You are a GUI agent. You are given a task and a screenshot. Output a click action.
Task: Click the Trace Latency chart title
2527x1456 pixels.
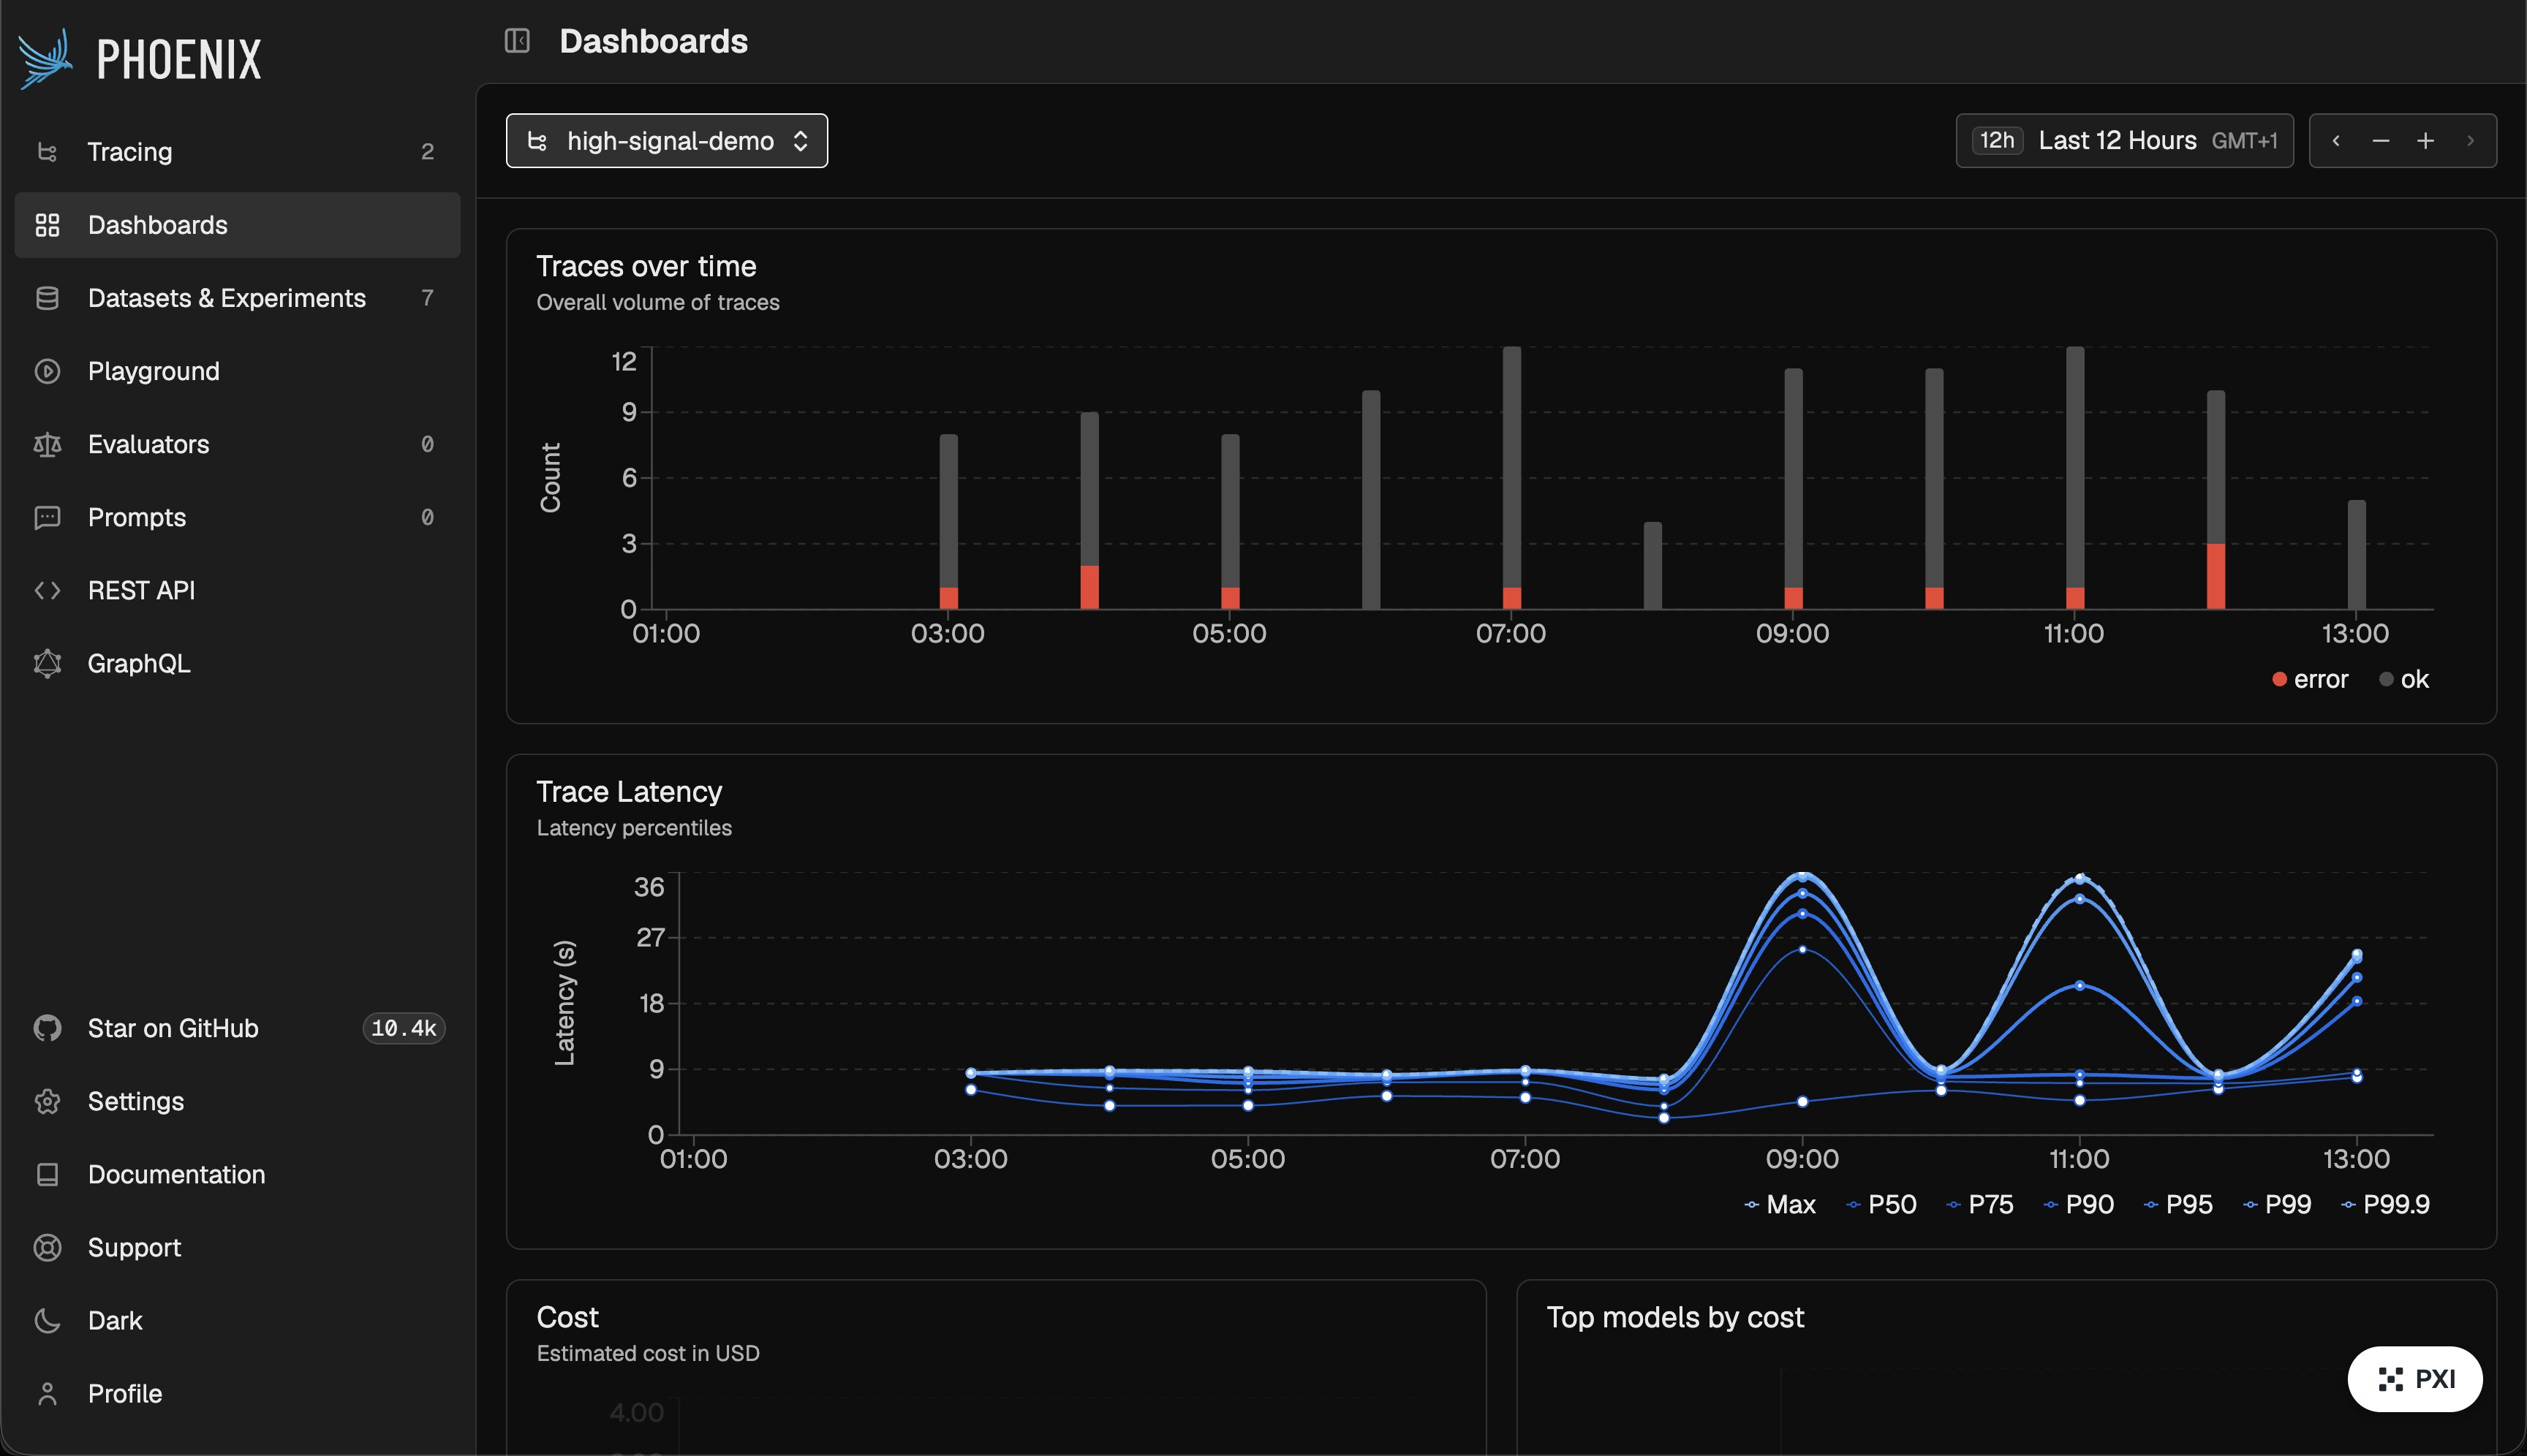pos(630,792)
